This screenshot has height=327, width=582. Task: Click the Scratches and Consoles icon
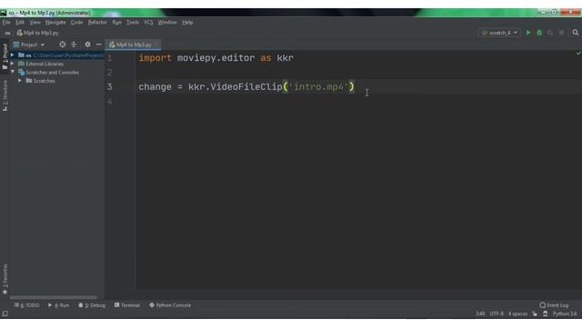click(22, 73)
